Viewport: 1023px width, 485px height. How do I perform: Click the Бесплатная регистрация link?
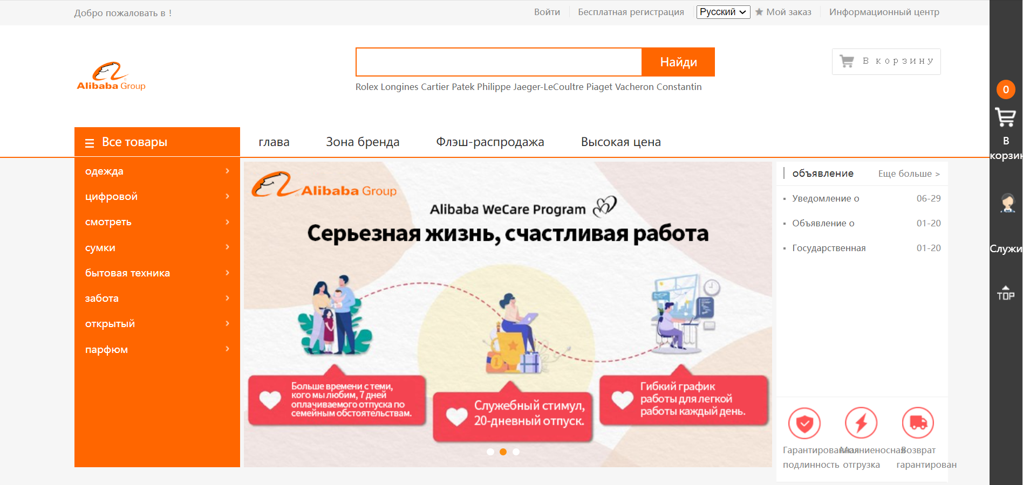pyautogui.click(x=631, y=12)
